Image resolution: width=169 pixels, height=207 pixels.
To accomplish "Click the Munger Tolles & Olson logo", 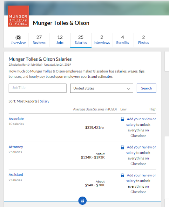I will coord(18,16).
